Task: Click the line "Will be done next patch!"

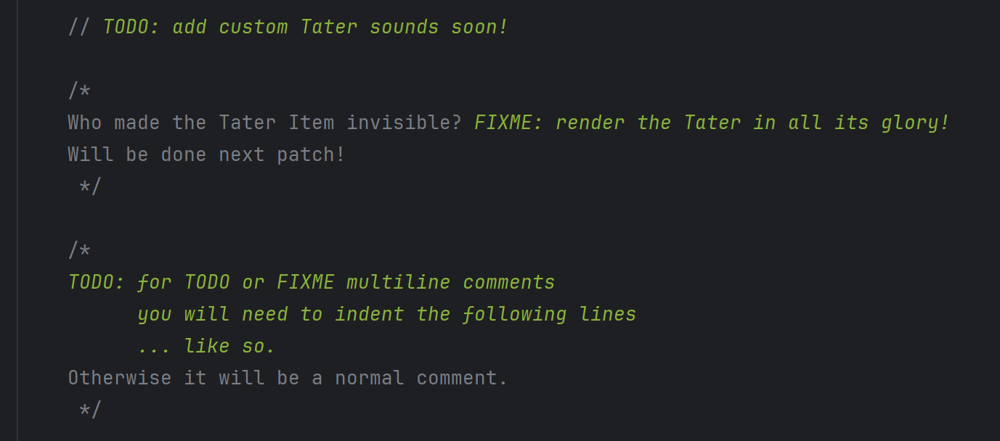Action: coord(206,154)
